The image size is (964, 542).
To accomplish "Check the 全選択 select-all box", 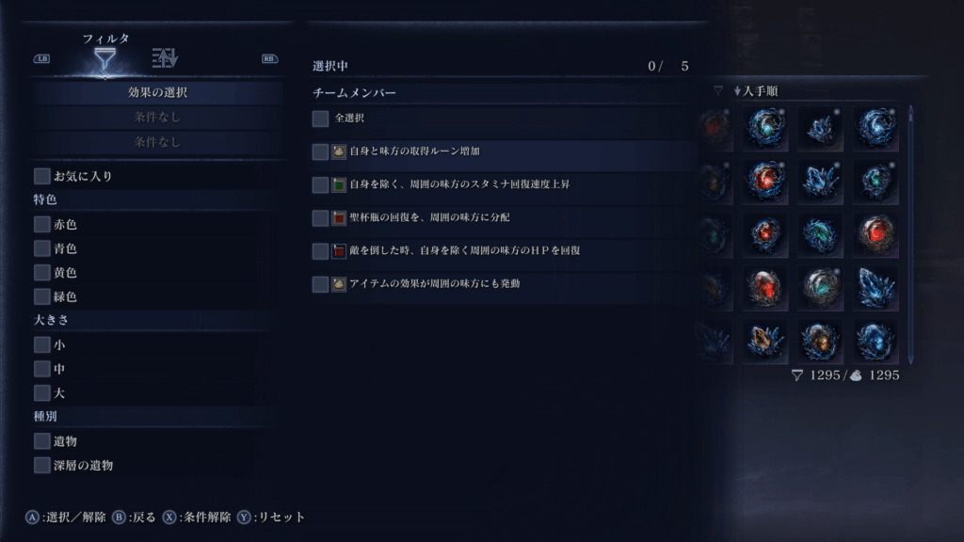I will (320, 119).
